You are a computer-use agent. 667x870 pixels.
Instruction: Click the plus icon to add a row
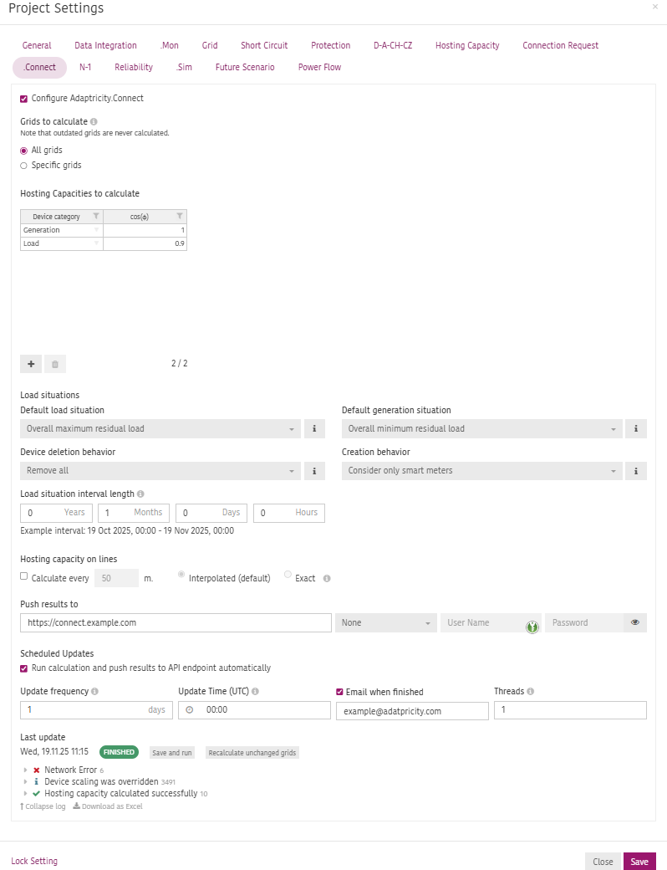pos(30,364)
